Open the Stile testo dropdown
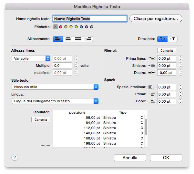The height and width of the screenshot is (174, 194). [x=55, y=87]
